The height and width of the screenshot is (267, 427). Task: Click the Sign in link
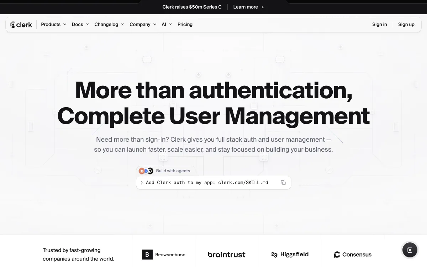380,25
